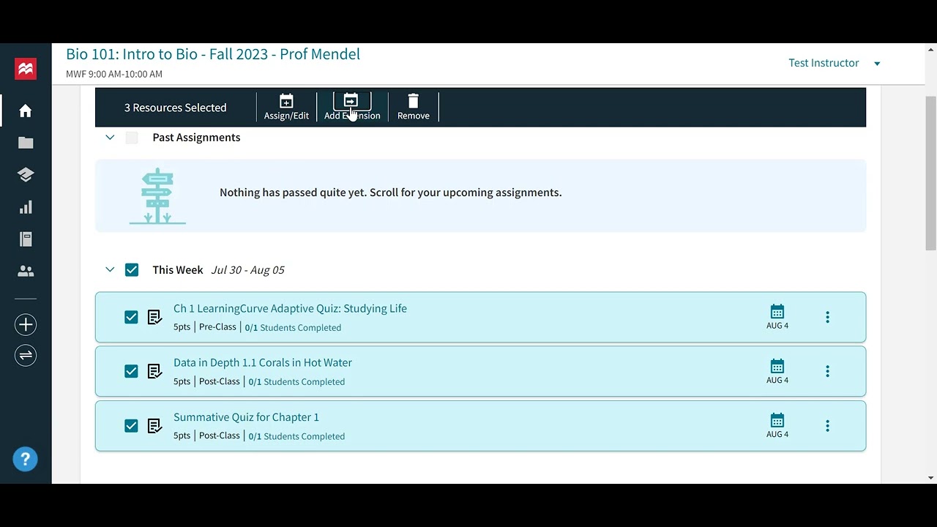Screen dimensions: 937x527
Task: Open three-dot menu for Data in Depth 1.1
Action: 827,371
